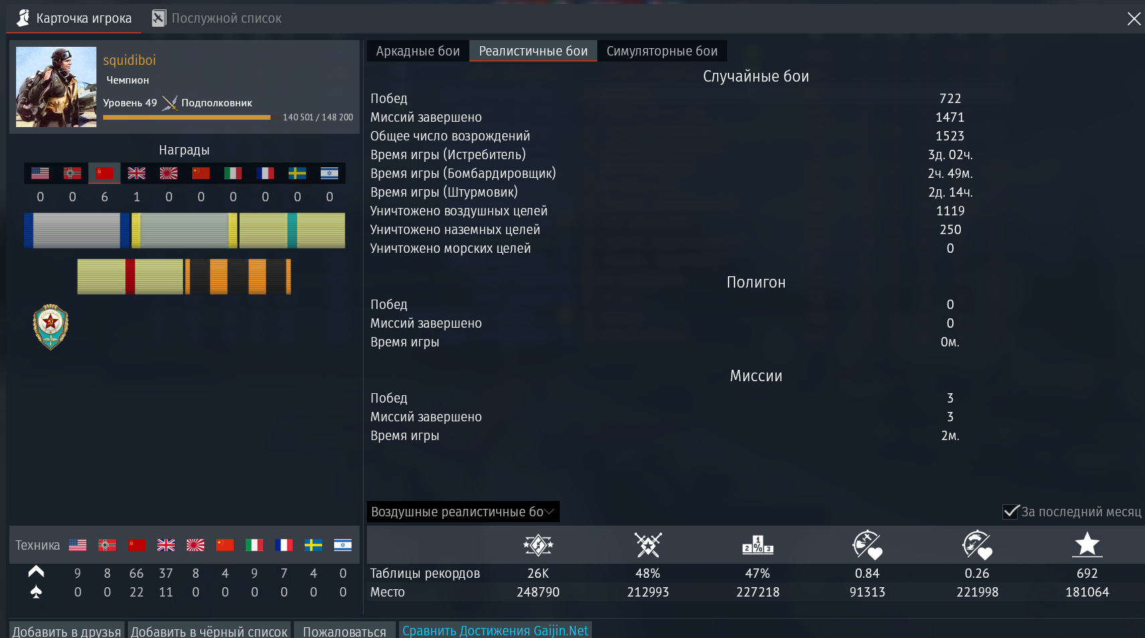Select the Аркадные бои tab
The width and height of the screenshot is (1145, 638).
(x=418, y=51)
